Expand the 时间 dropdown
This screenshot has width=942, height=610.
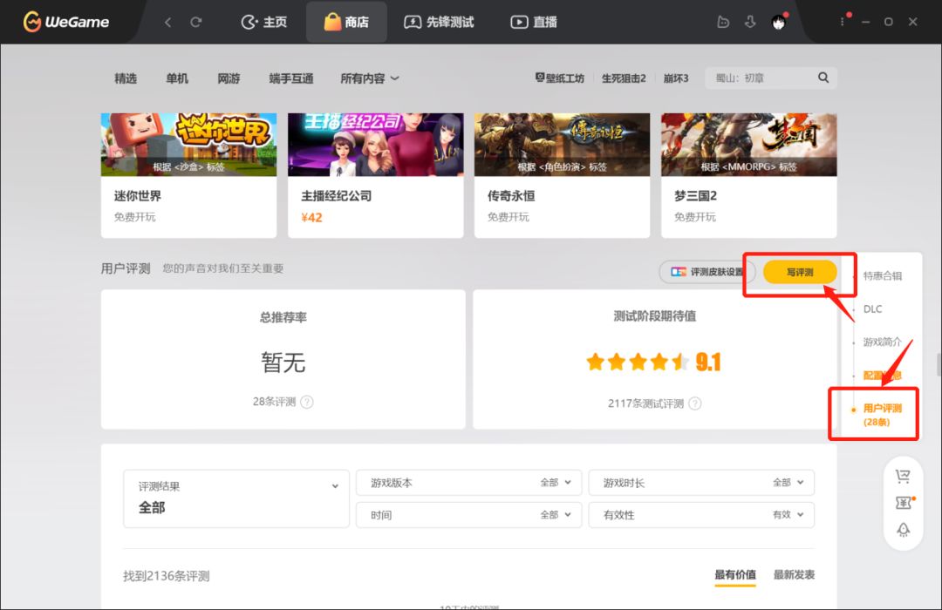coord(468,514)
